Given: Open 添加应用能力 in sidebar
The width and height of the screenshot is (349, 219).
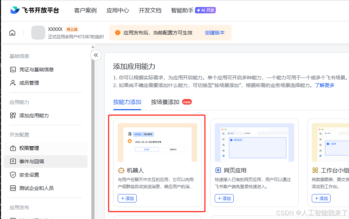Looking at the screenshot, I should pos(46,115).
